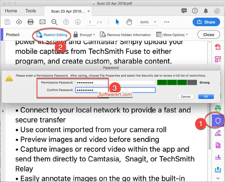Click the Send for Signature upload icon
The image size is (225, 182).
[x=218, y=170]
